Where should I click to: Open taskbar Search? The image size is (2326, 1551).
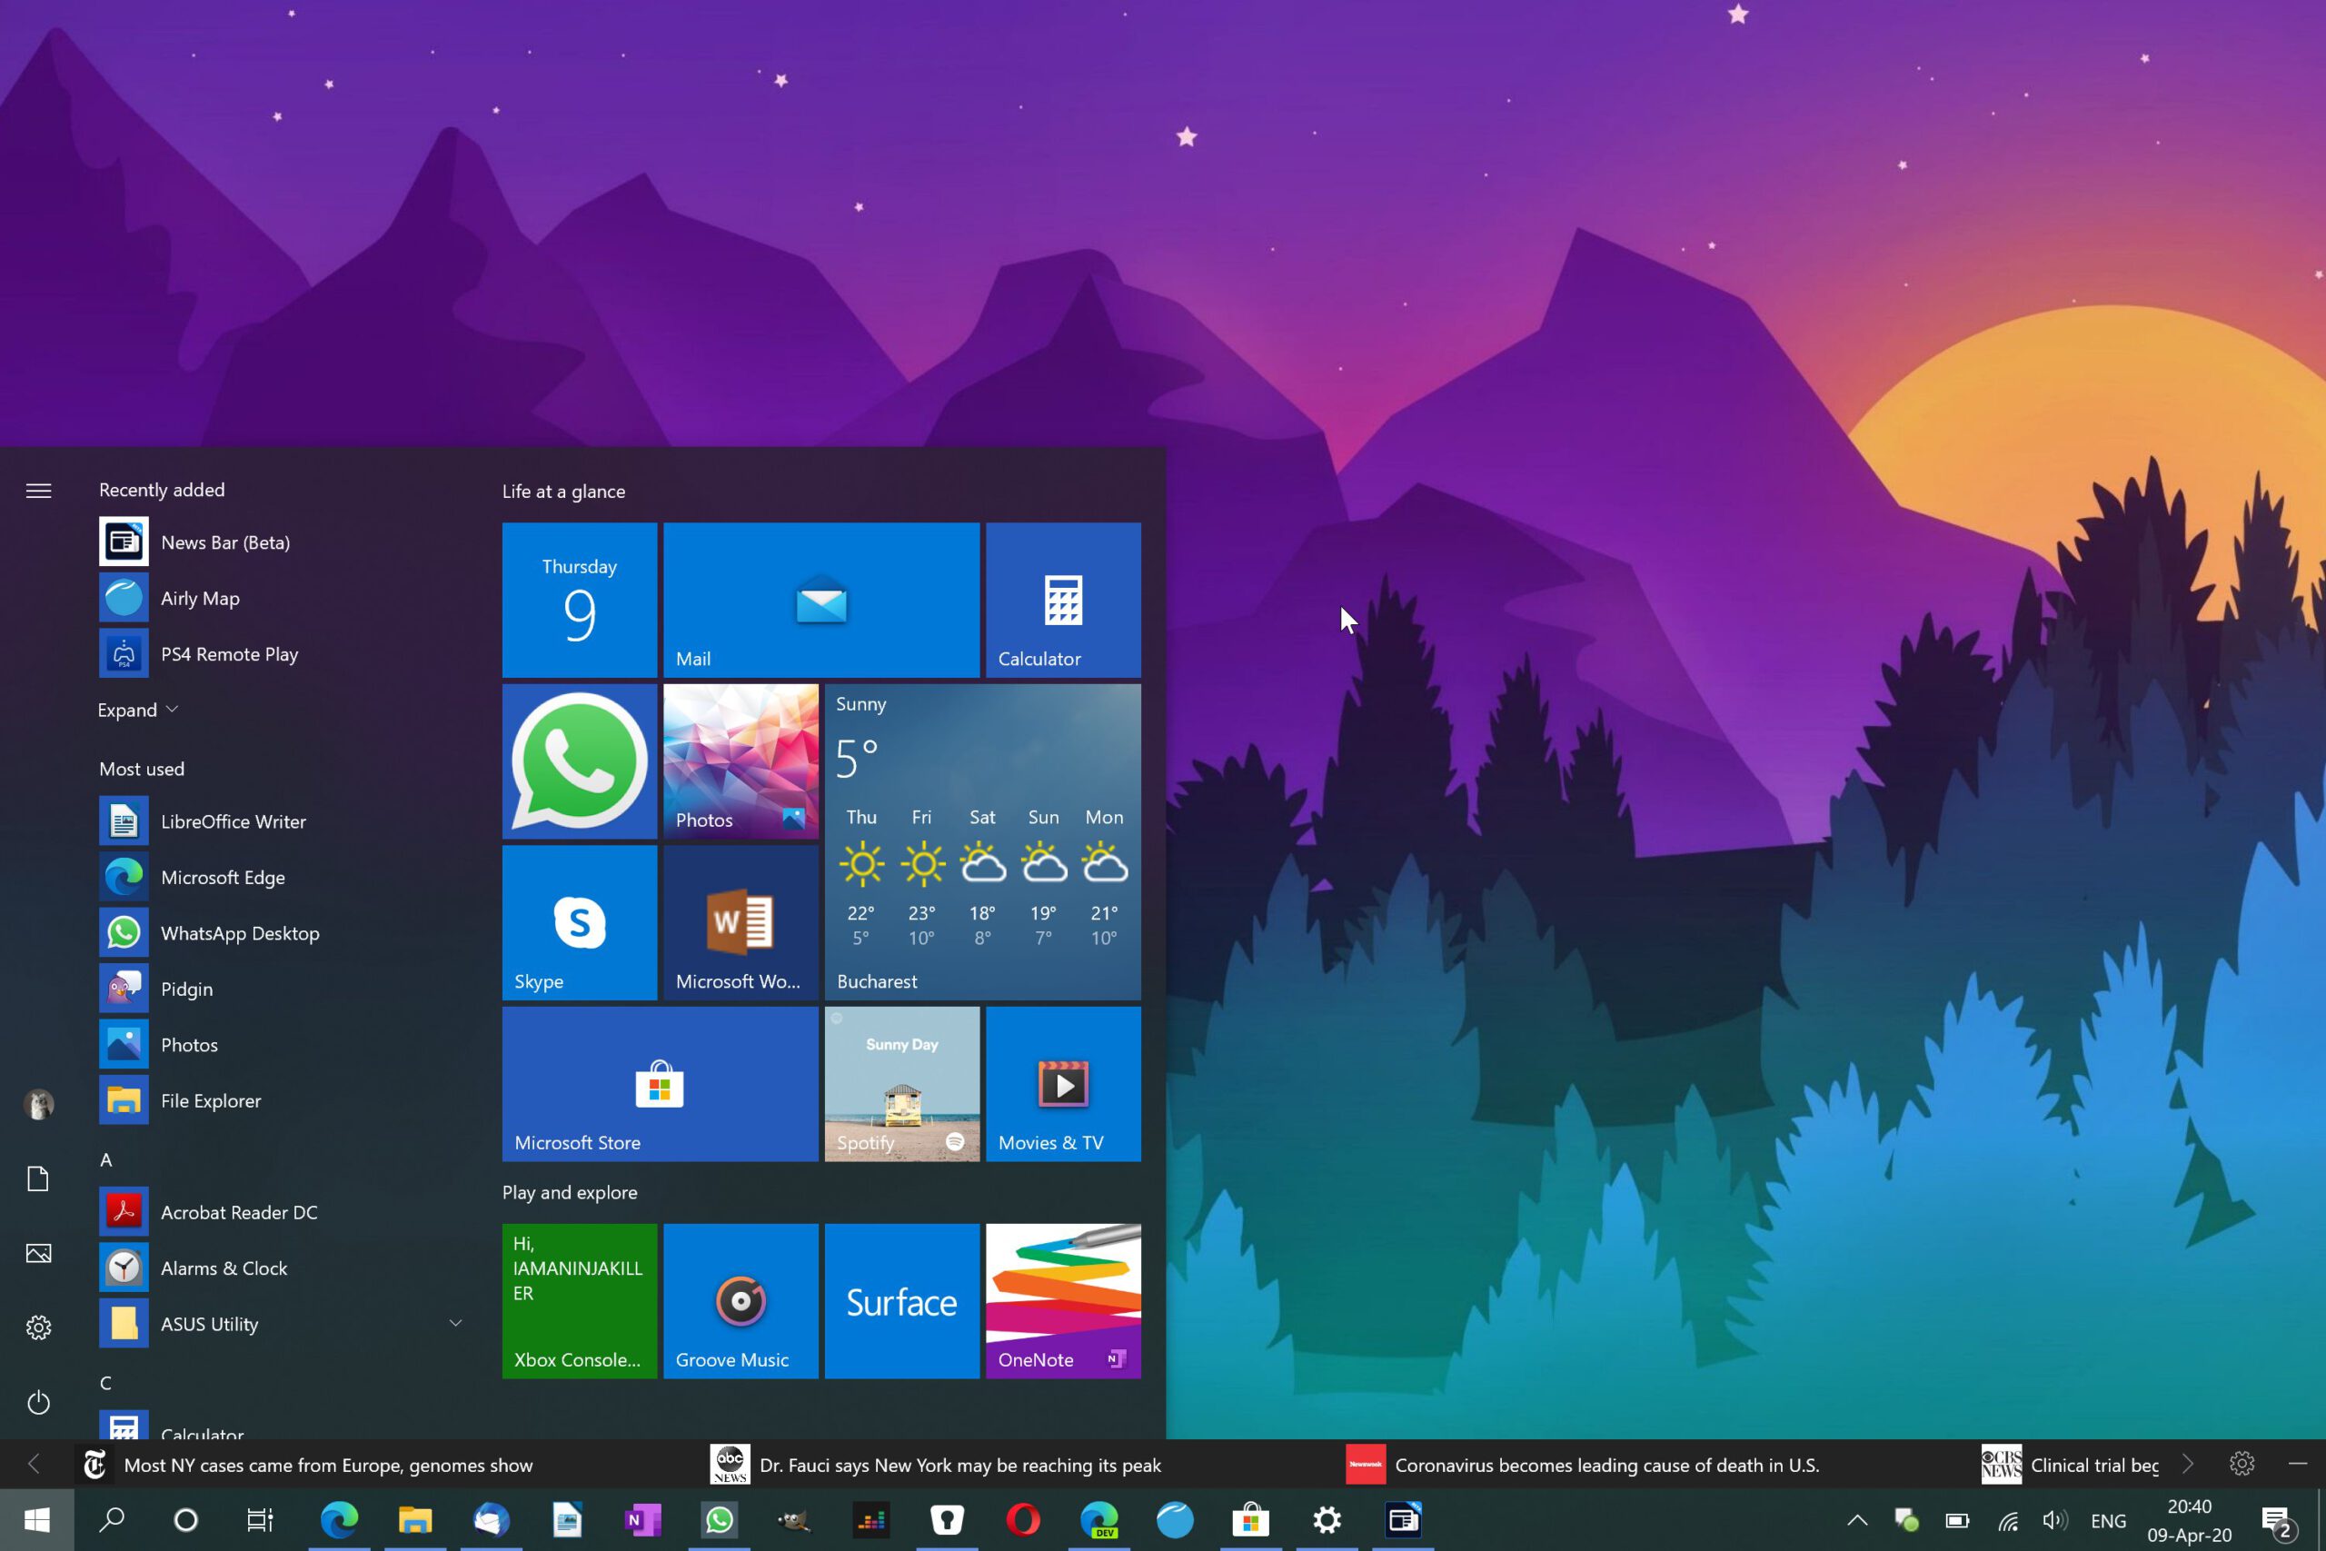112,1519
